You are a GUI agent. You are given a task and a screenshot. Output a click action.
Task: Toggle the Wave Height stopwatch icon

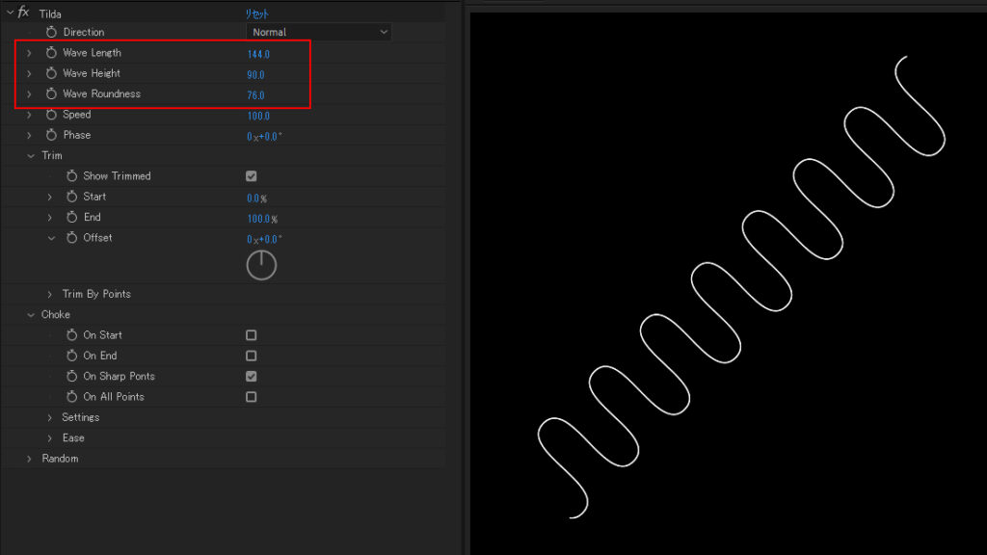(x=52, y=73)
